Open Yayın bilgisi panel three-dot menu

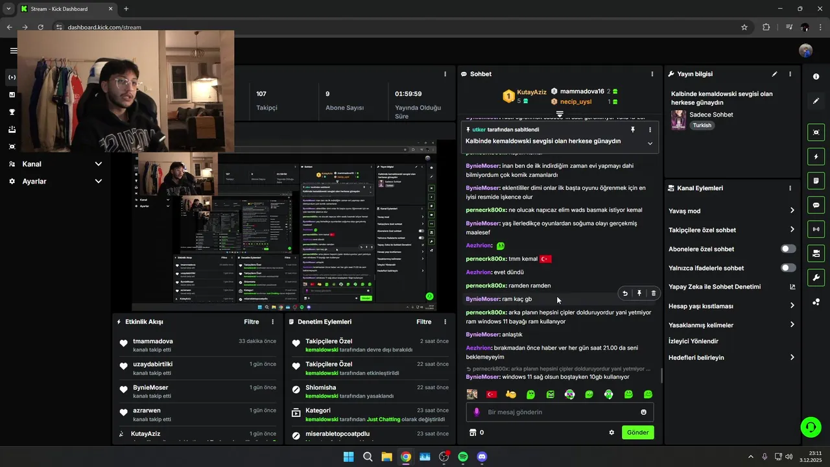click(x=790, y=74)
